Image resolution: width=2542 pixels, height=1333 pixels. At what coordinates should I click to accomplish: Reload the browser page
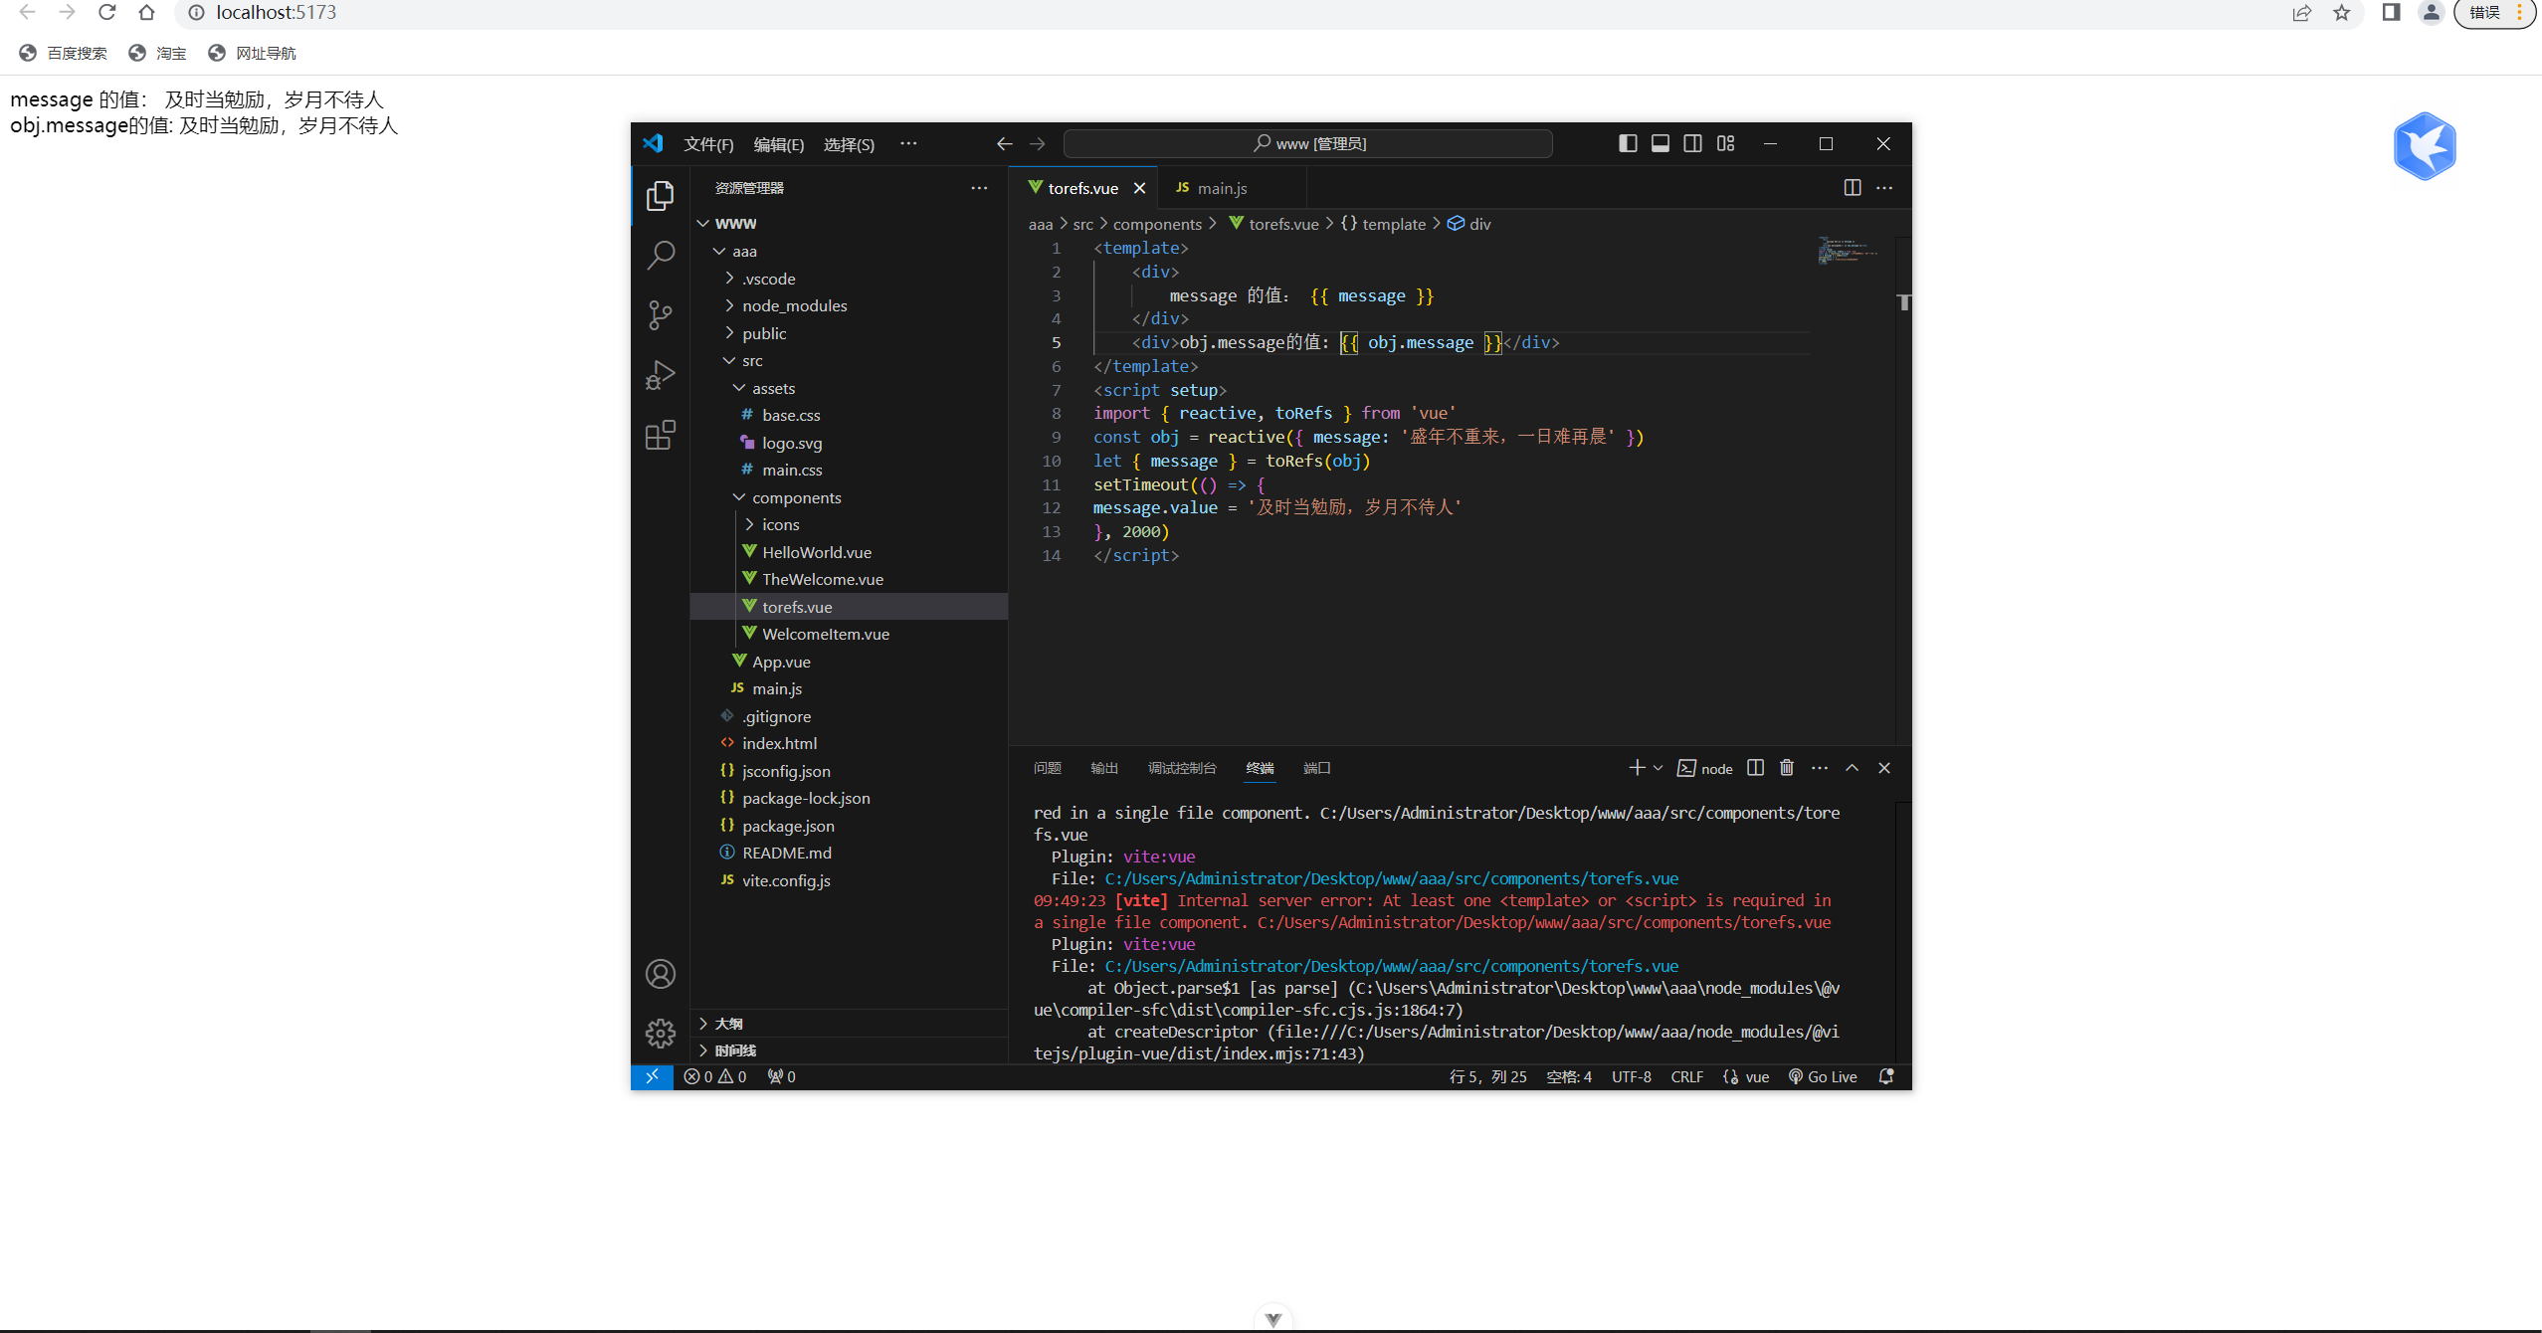pos(106,12)
